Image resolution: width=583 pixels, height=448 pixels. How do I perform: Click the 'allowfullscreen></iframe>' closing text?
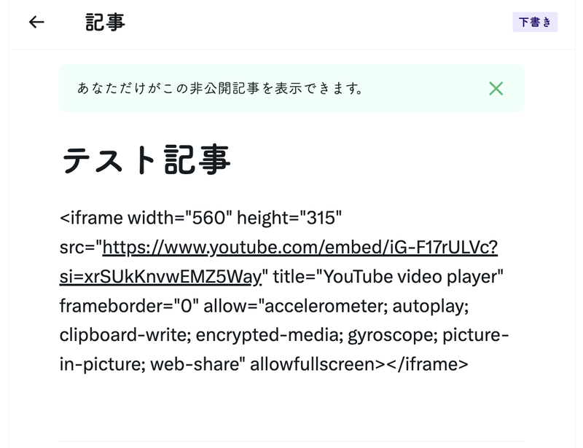pos(359,364)
